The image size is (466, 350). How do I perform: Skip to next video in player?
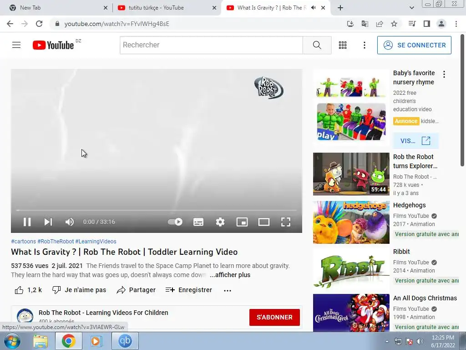[x=48, y=222]
